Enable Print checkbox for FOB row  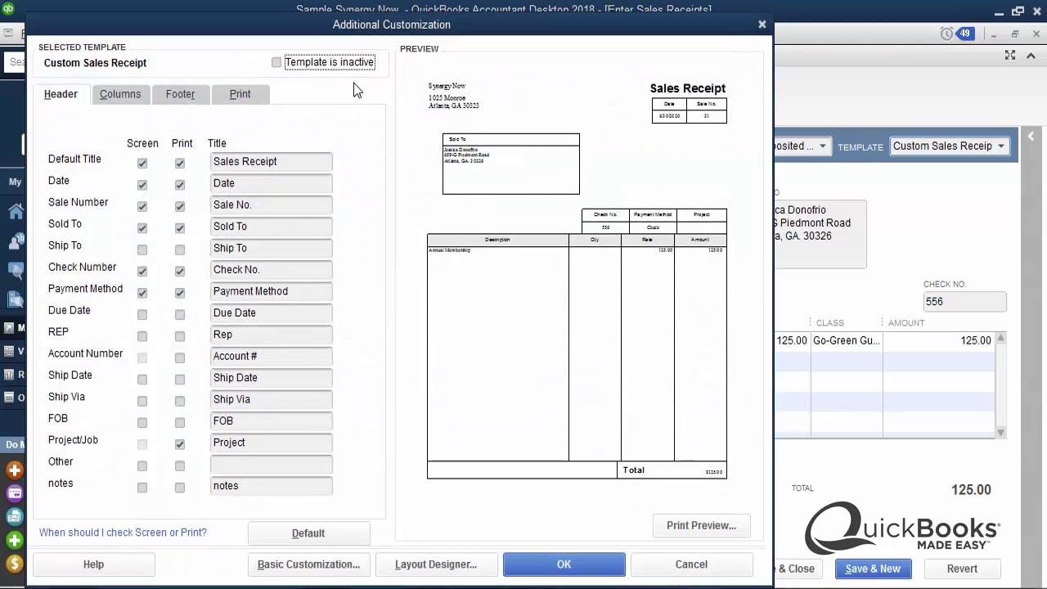pos(180,422)
